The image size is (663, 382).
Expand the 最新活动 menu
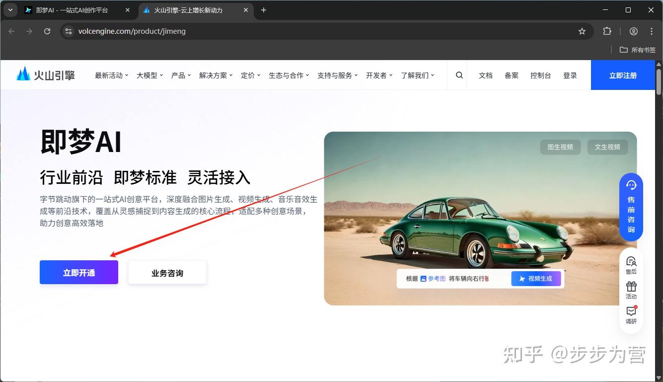coord(112,76)
